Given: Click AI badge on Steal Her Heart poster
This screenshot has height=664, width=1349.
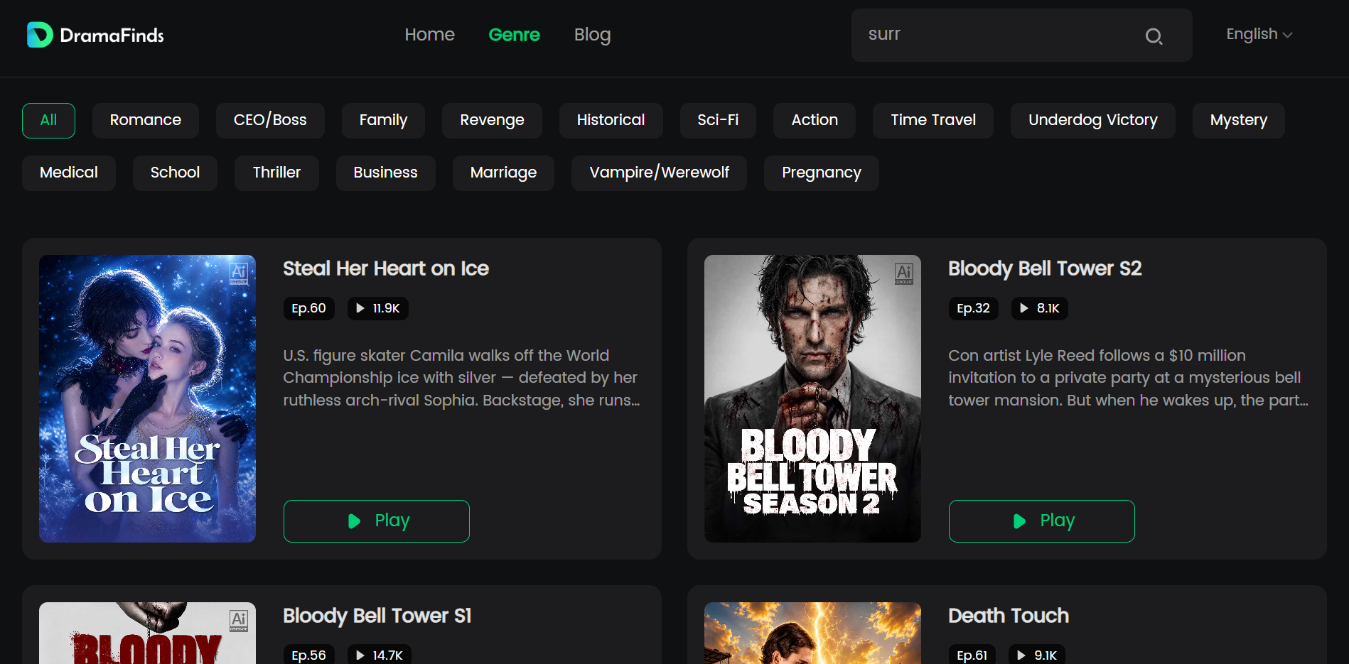Looking at the screenshot, I should [239, 273].
